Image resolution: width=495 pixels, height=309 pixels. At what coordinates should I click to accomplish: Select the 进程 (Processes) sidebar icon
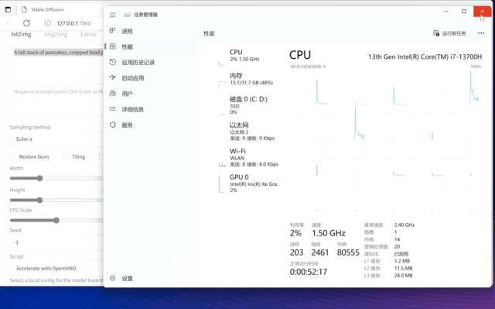tap(112, 31)
